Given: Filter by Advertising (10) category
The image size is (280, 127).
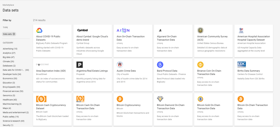Looking at the screenshot, I should coord(10,49).
